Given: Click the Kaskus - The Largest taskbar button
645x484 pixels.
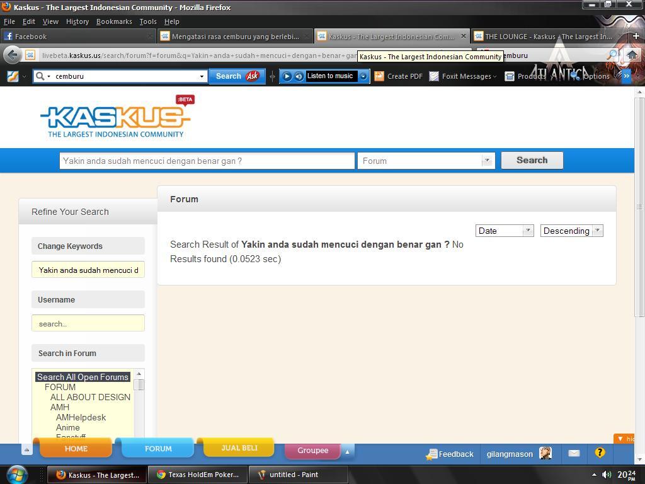Looking at the screenshot, I should [x=97, y=475].
